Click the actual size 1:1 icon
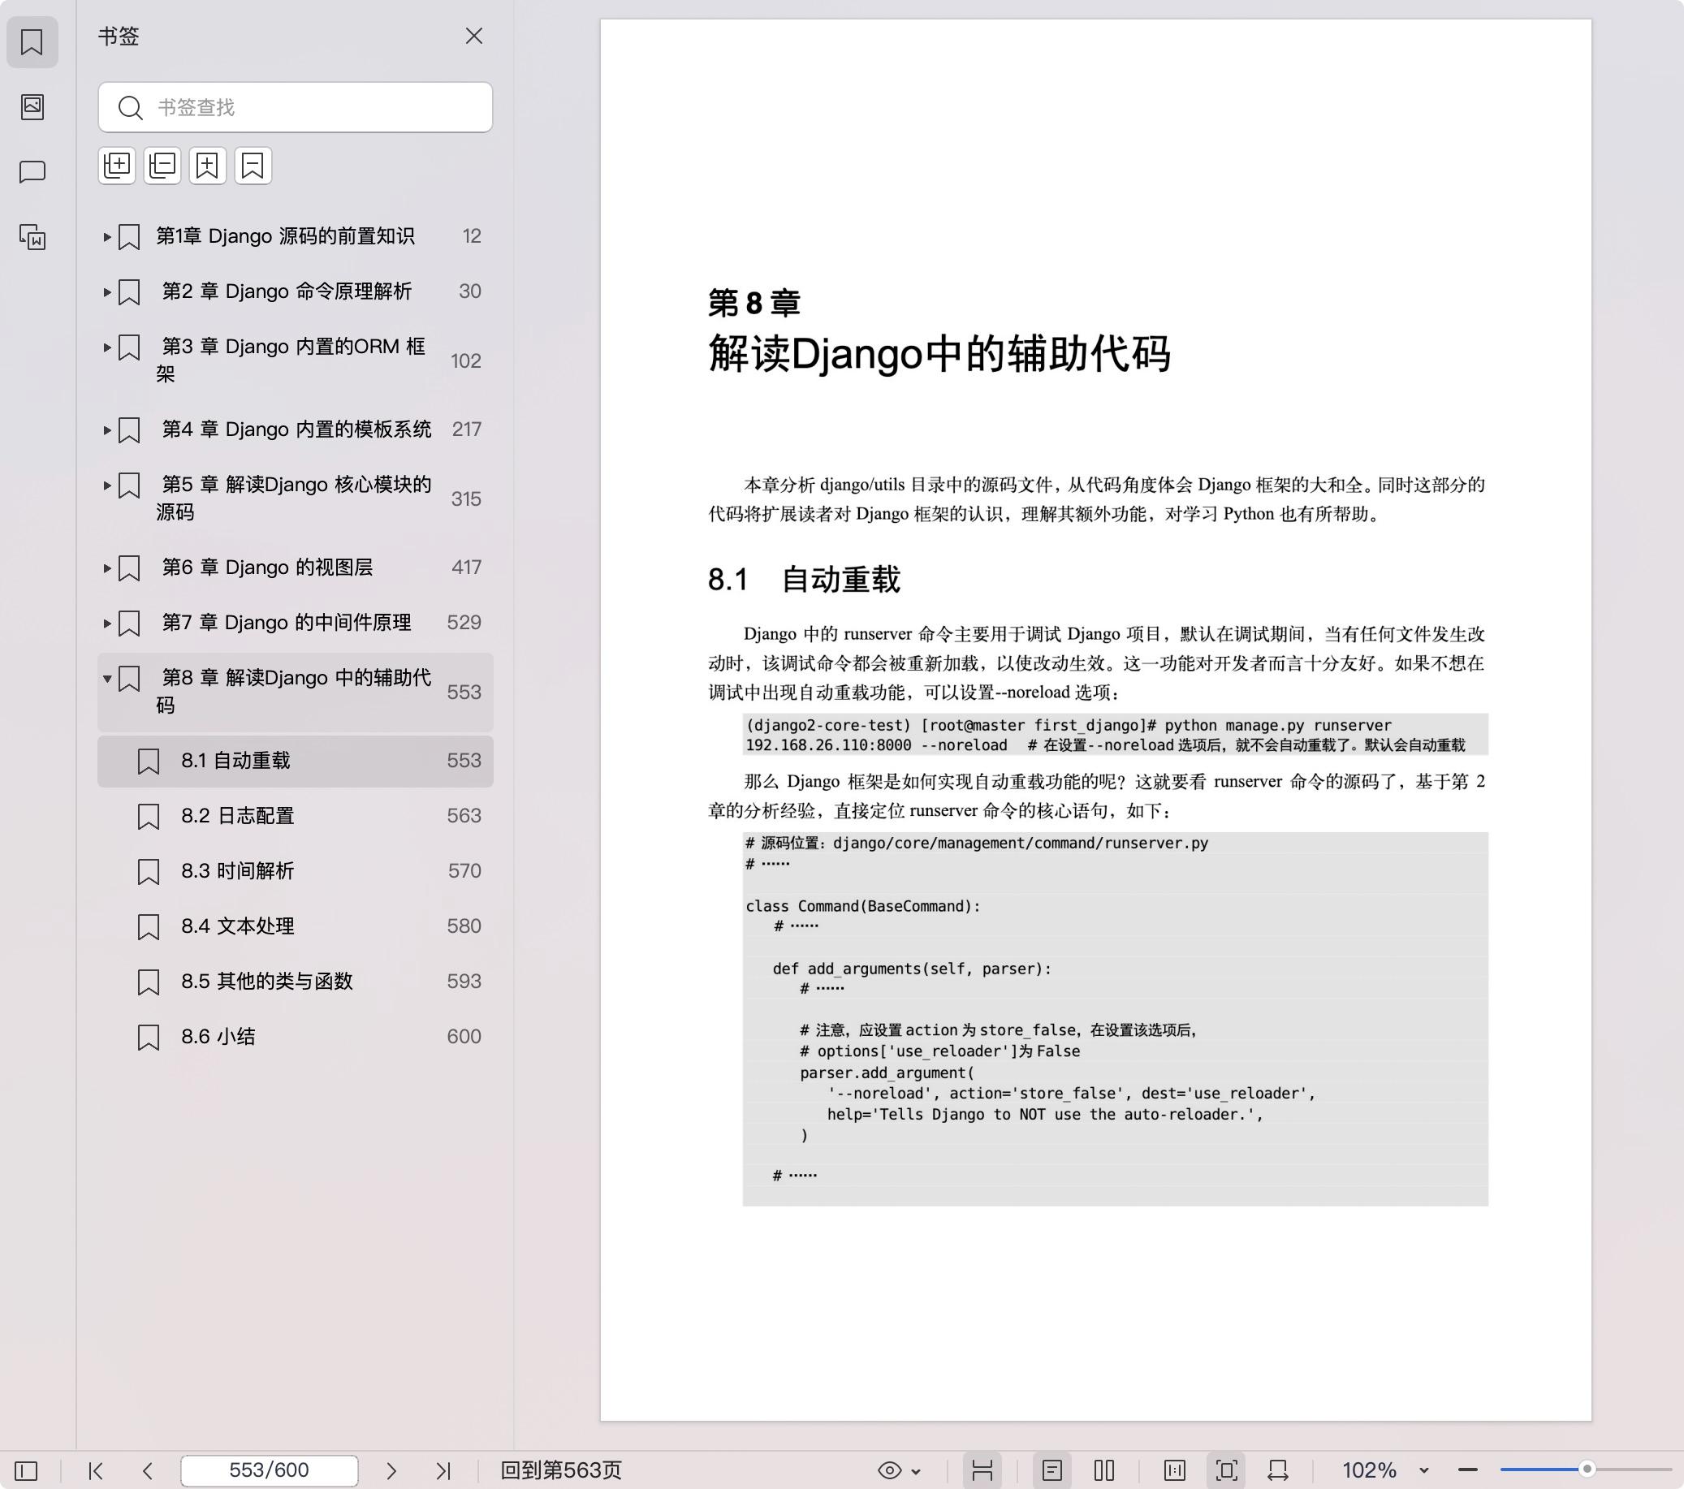 [1175, 1470]
